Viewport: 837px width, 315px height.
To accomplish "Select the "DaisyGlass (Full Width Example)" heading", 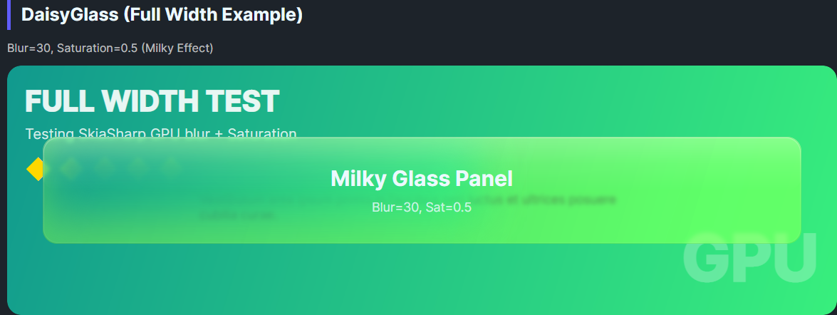I will click(x=162, y=14).
